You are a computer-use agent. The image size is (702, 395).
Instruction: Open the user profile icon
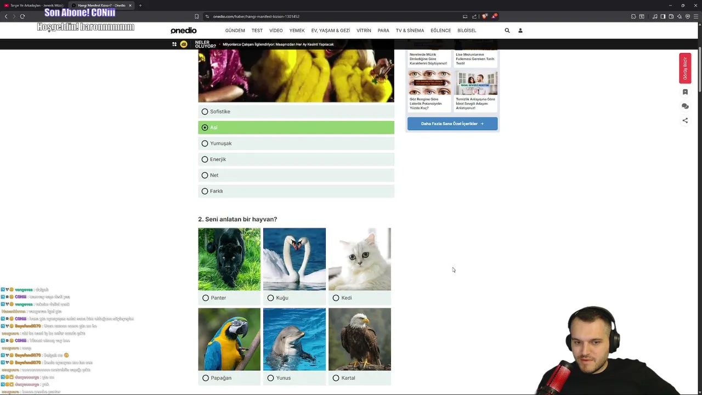pos(520,31)
